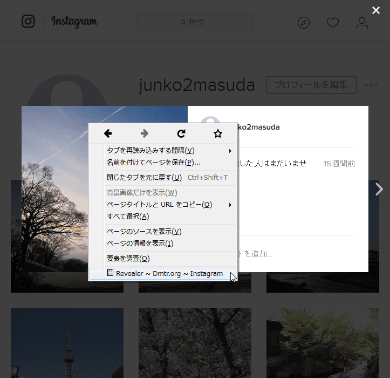Viewport: 390px width, 378px height.
Task: Open the Activity heart icon
Action: 332,23
